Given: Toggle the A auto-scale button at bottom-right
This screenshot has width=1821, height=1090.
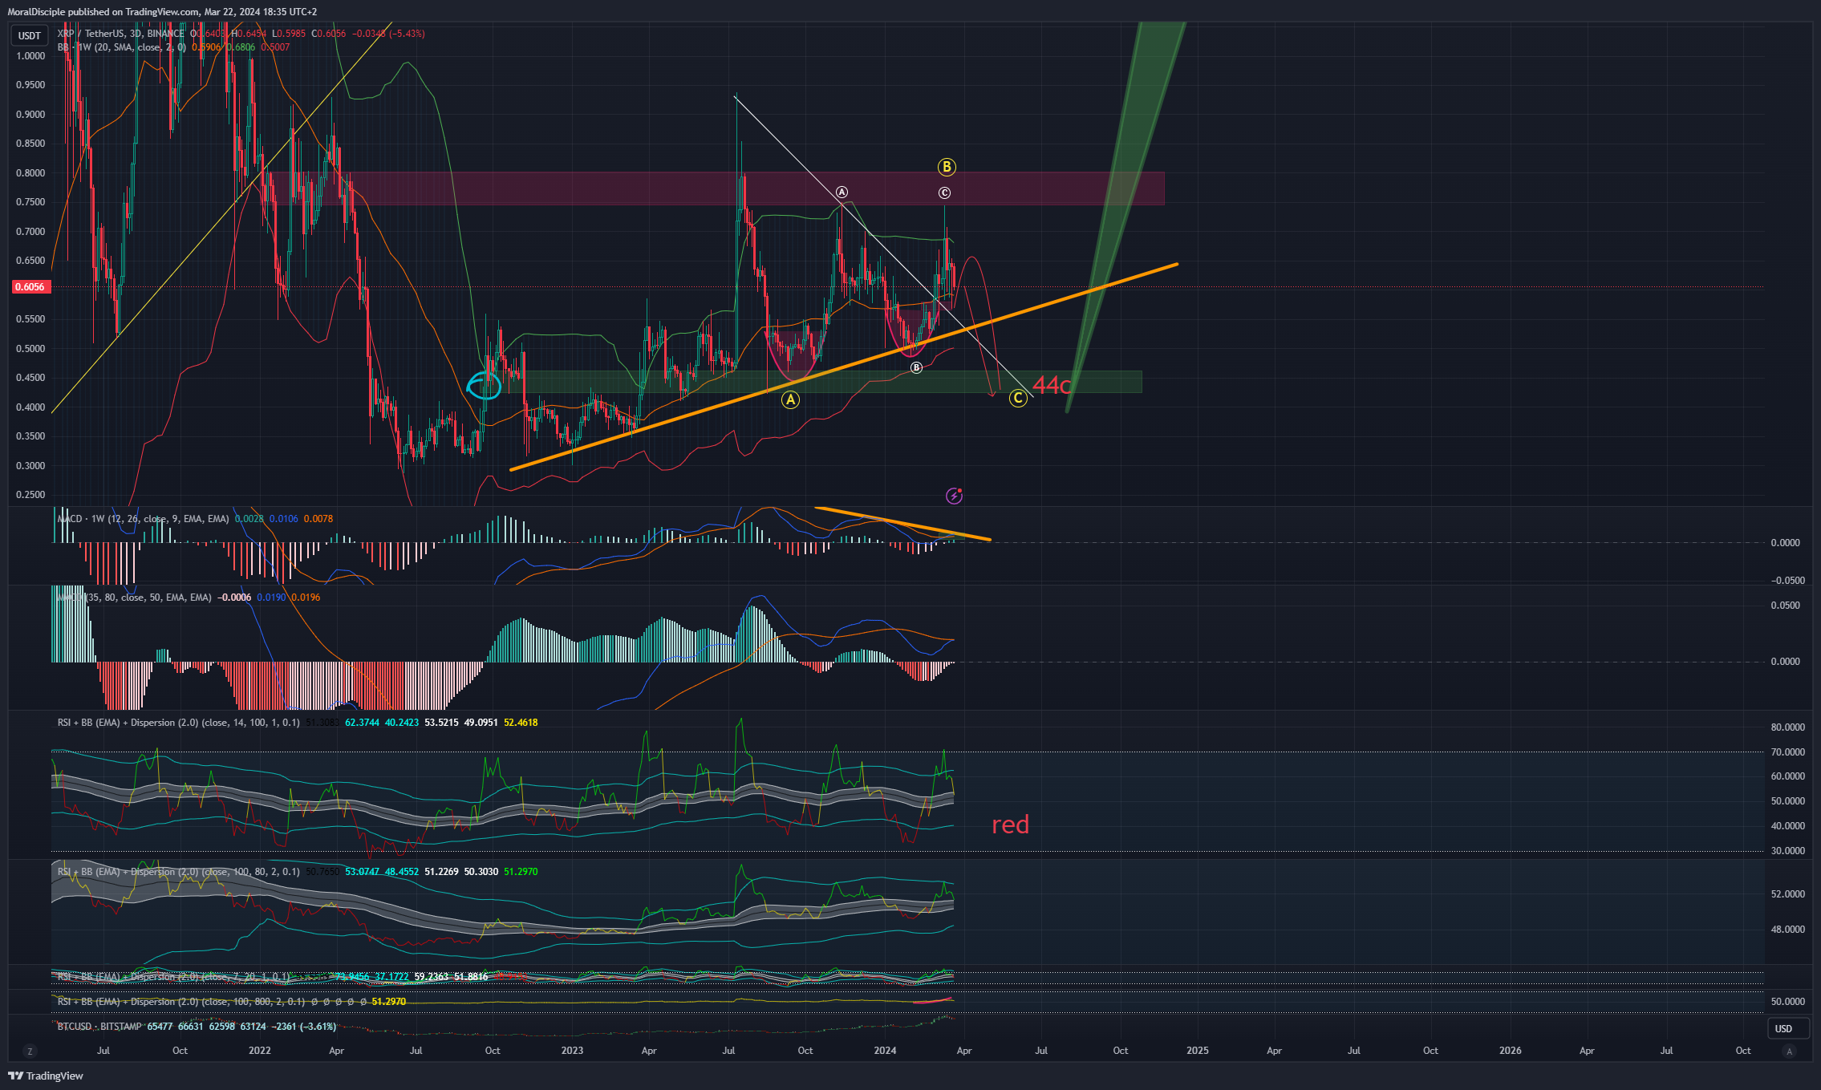Looking at the screenshot, I should (x=1789, y=1051).
